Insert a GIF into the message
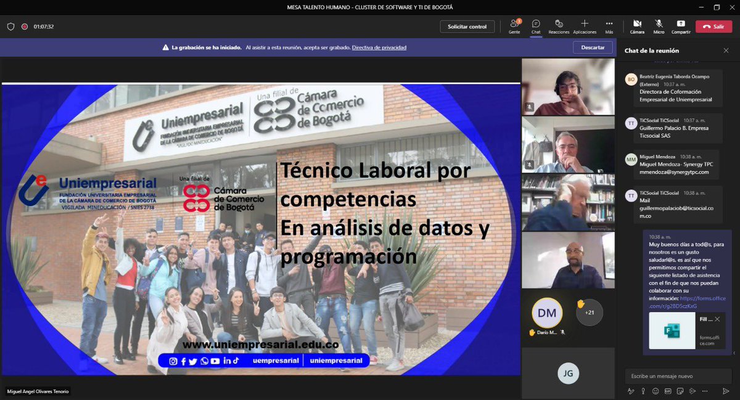The width and height of the screenshot is (740, 400). click(667, 391)
